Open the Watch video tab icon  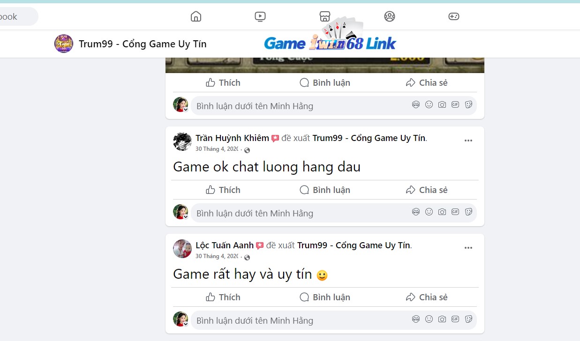(x=260, y=16)
